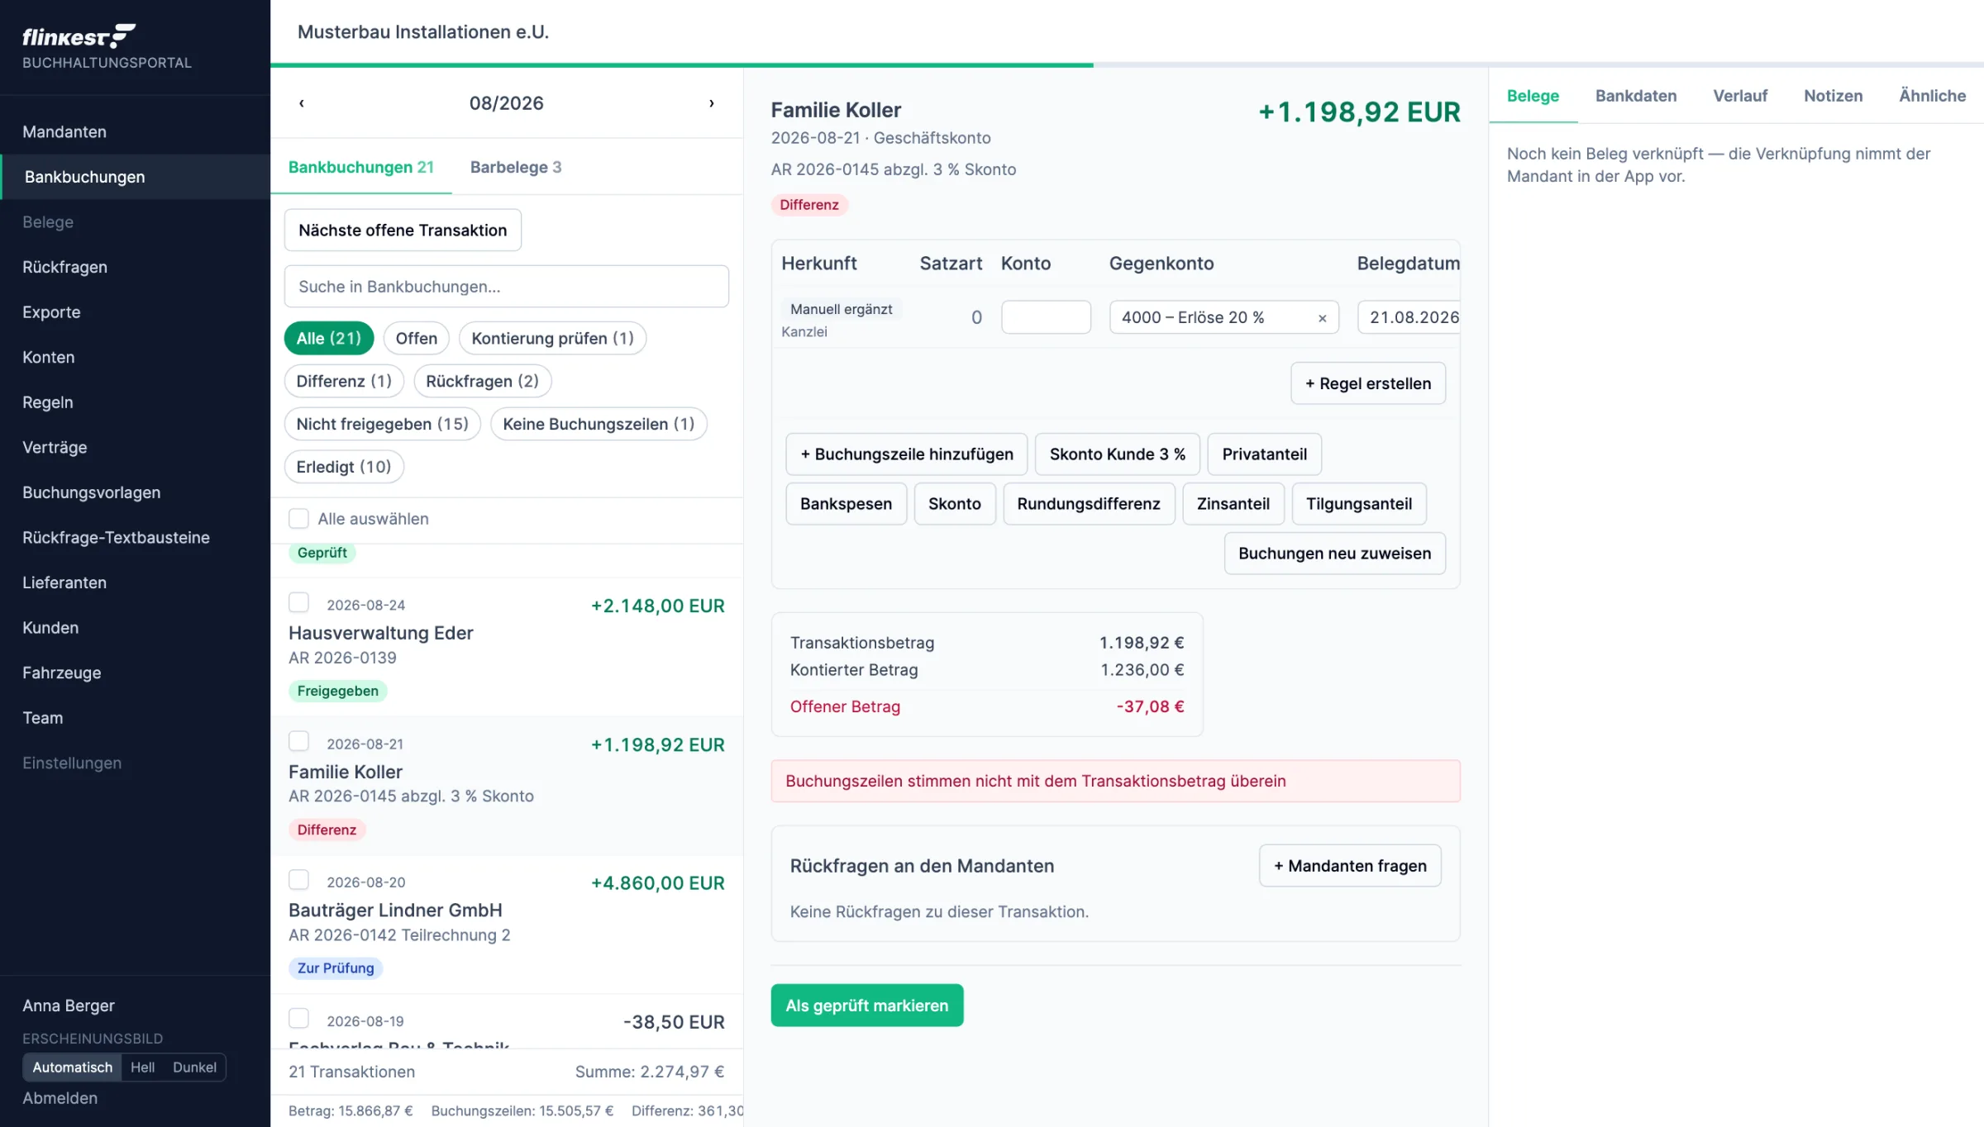Open the Bauträger Lindner GmbH transaction
This screenshot has height=1127, width=1984.
(x=506, y=925)
